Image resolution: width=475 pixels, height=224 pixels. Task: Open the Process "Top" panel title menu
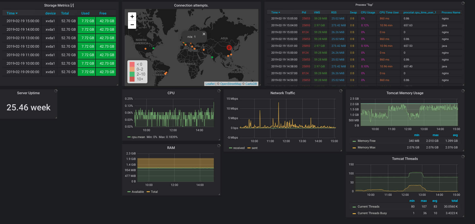(x=364, y=5)
